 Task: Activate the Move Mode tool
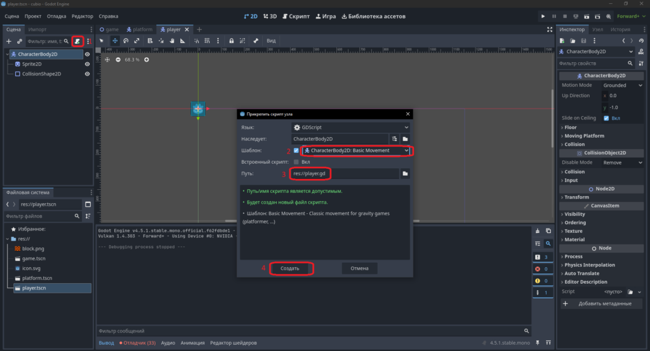click(x=115, y=41)
